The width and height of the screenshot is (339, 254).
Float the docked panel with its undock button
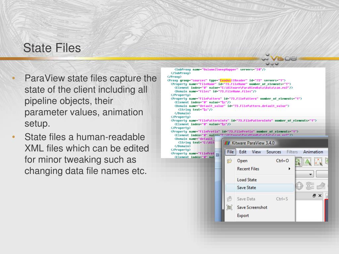click(x=314, y=196)
